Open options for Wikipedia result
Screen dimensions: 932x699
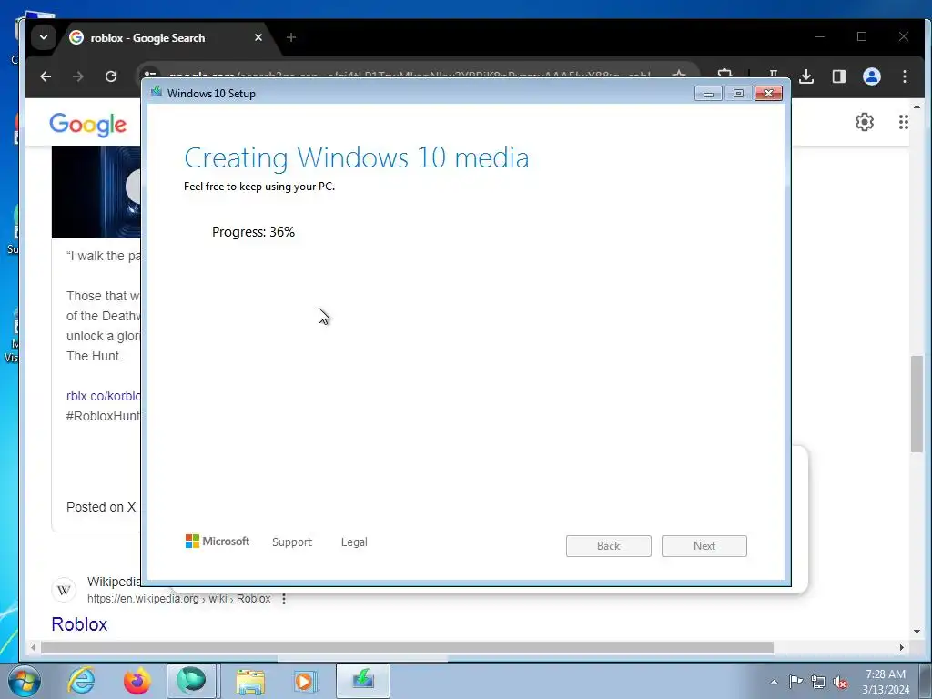click(x=284, y=599)
